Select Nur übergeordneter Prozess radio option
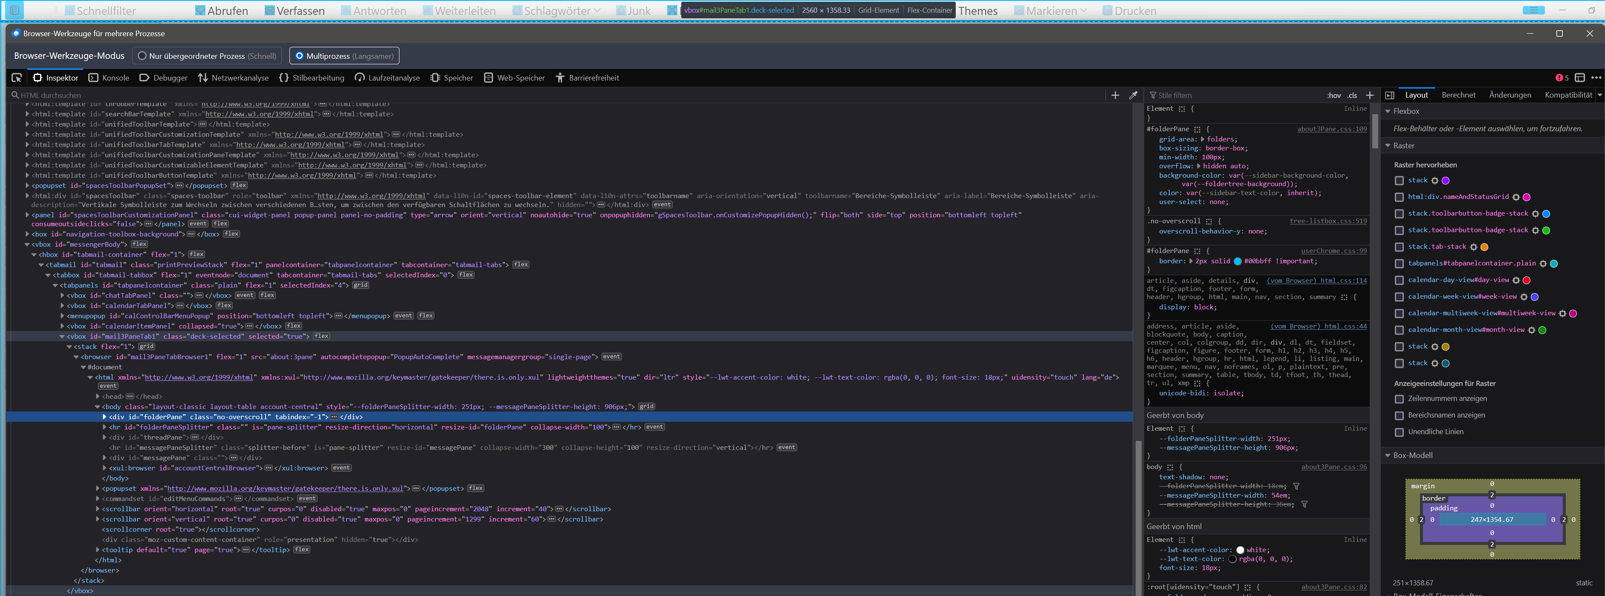This screenshot has height=596, width=1605. [x=142, y=56]
